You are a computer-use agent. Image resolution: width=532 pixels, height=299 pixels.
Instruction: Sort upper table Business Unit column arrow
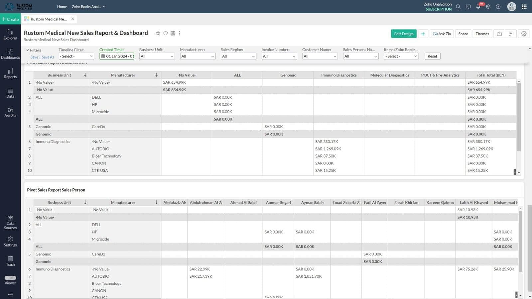point(85,75)
